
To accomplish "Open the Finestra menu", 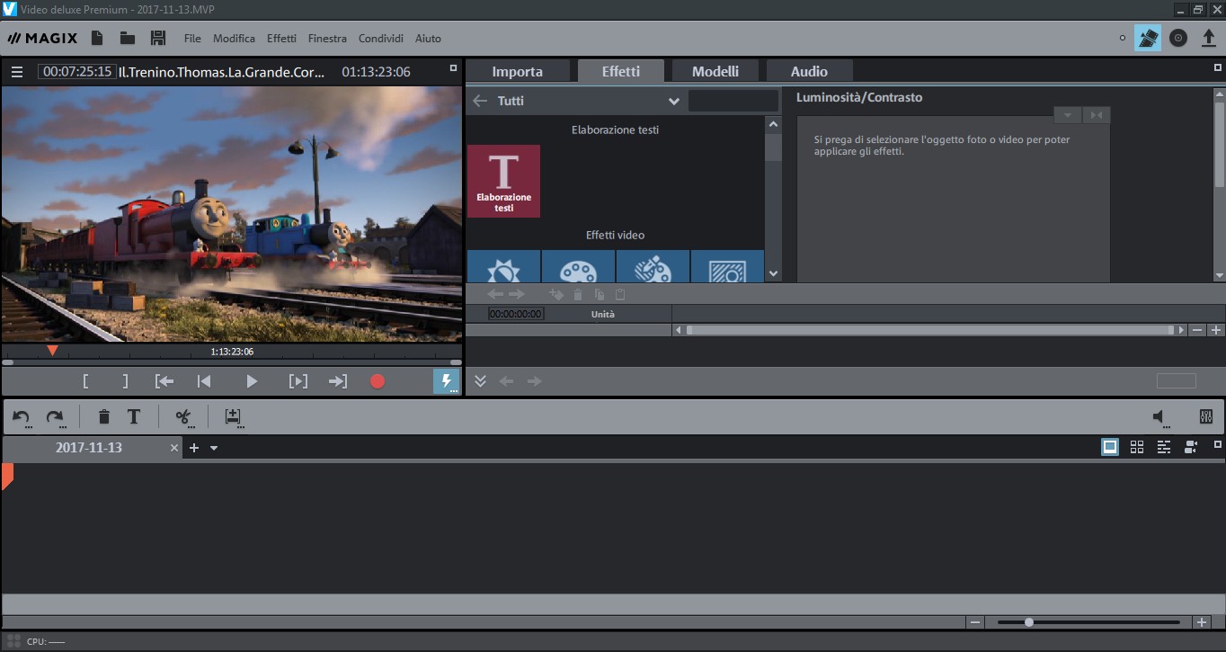I will [x=327, y=39].
